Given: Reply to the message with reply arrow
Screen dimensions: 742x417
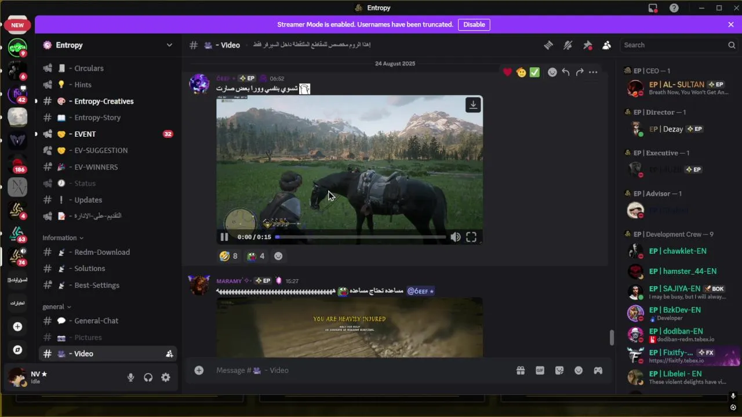Looking at the screenshot, I should click(566, 72).
